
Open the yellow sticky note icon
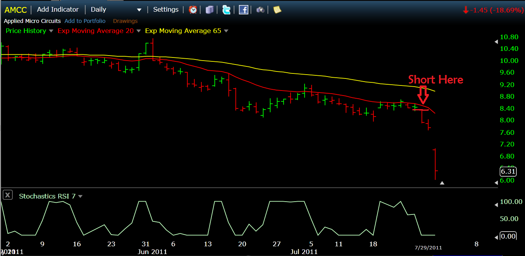[277, 10]
